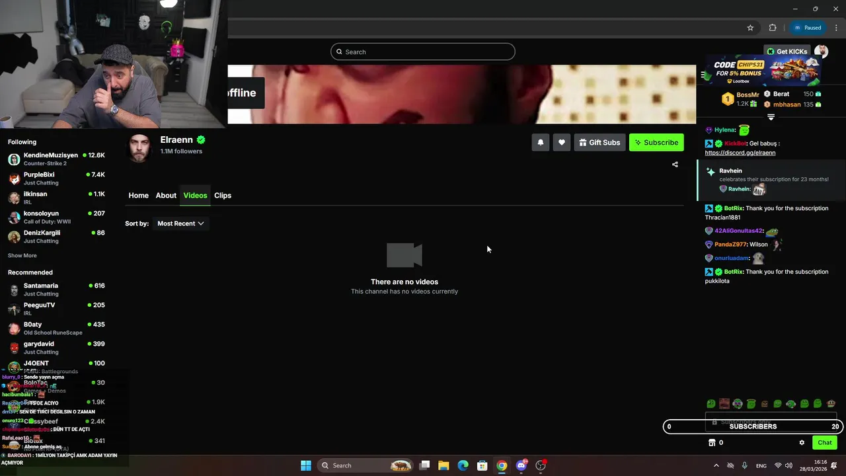Open PurpleBixi channel in sidebar
846x476 pixels.
pos(56,178)
